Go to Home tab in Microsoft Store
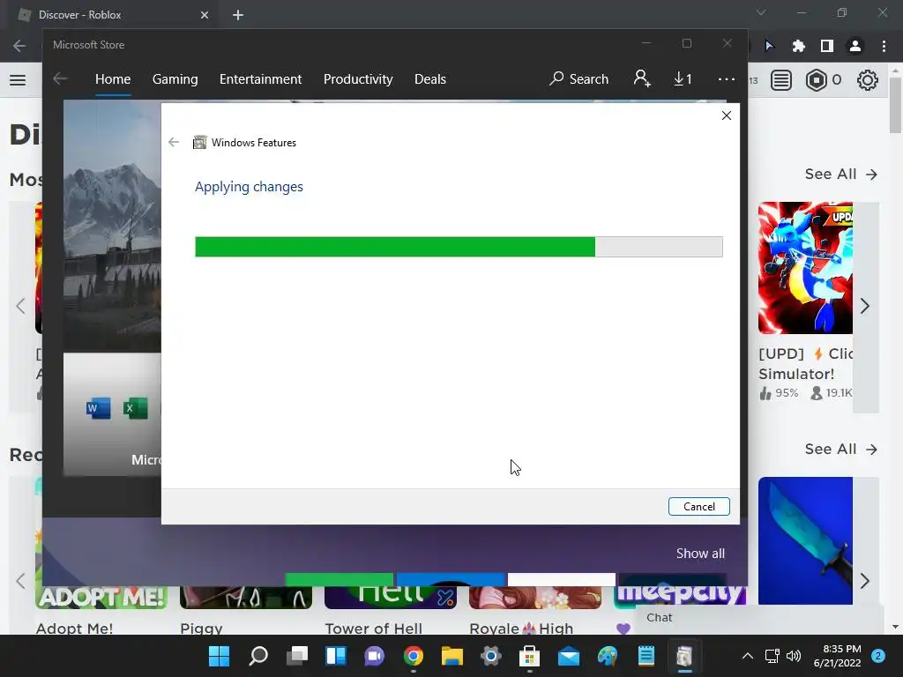This screenshot has height=677, width=903. 113,78
